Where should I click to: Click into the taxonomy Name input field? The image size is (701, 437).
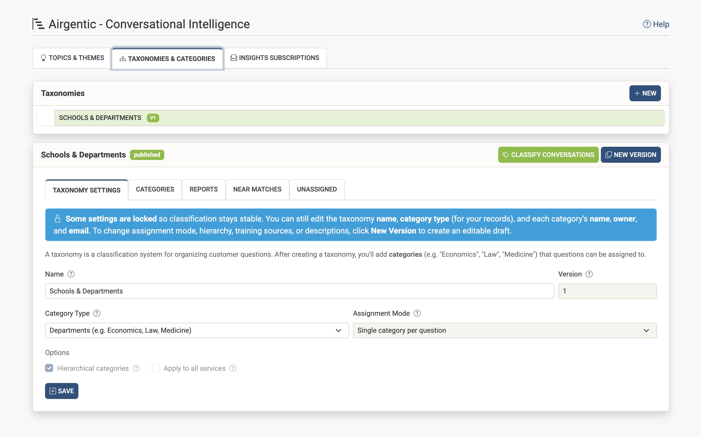299,291
